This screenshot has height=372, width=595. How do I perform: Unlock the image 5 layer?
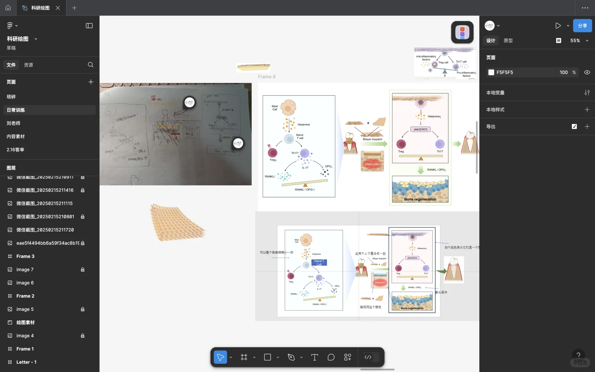(x=83, y=309)
